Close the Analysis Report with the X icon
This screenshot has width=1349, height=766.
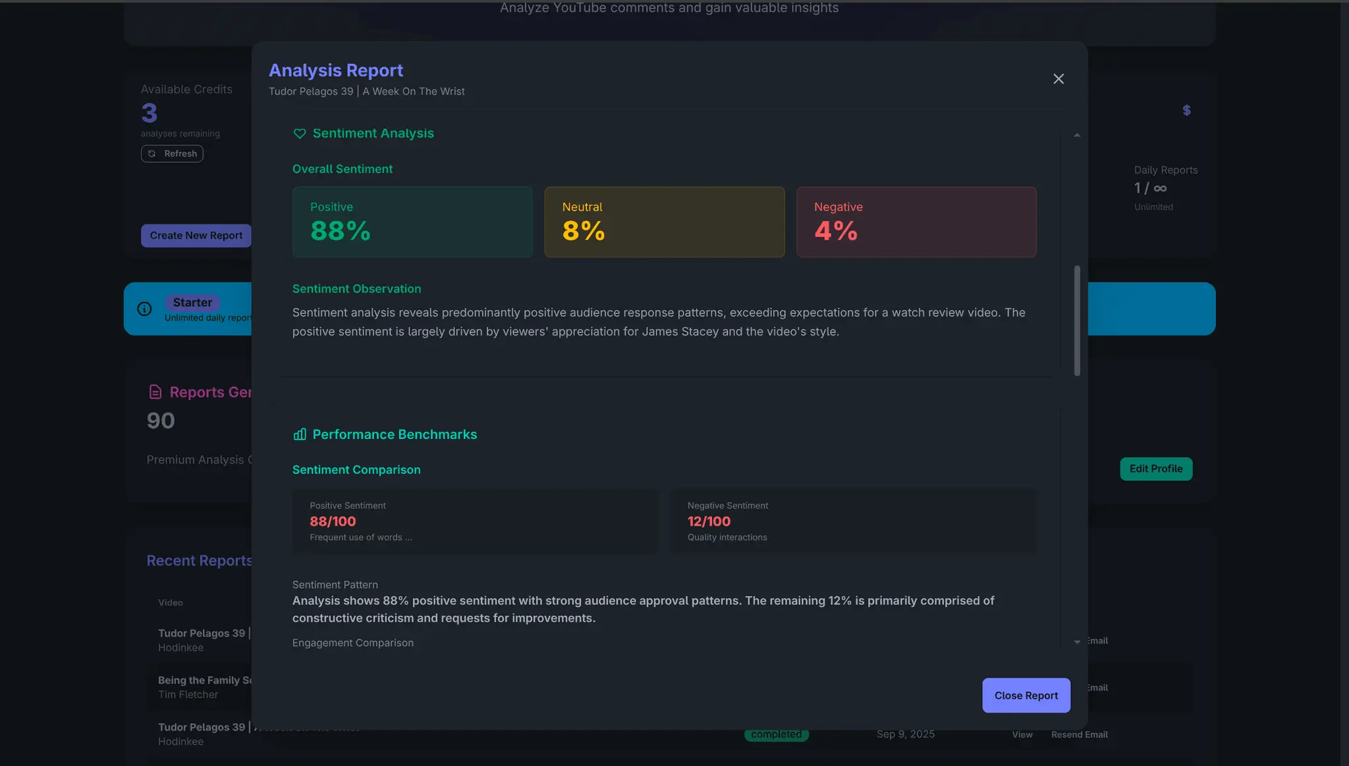coord(1059,79)
